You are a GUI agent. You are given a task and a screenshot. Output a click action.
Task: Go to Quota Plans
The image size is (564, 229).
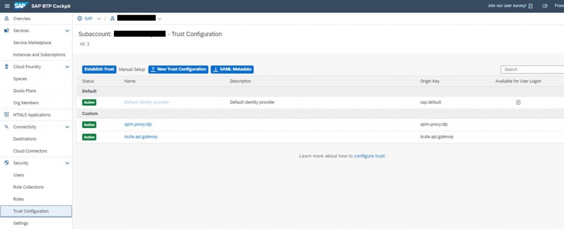click(24, 91)
